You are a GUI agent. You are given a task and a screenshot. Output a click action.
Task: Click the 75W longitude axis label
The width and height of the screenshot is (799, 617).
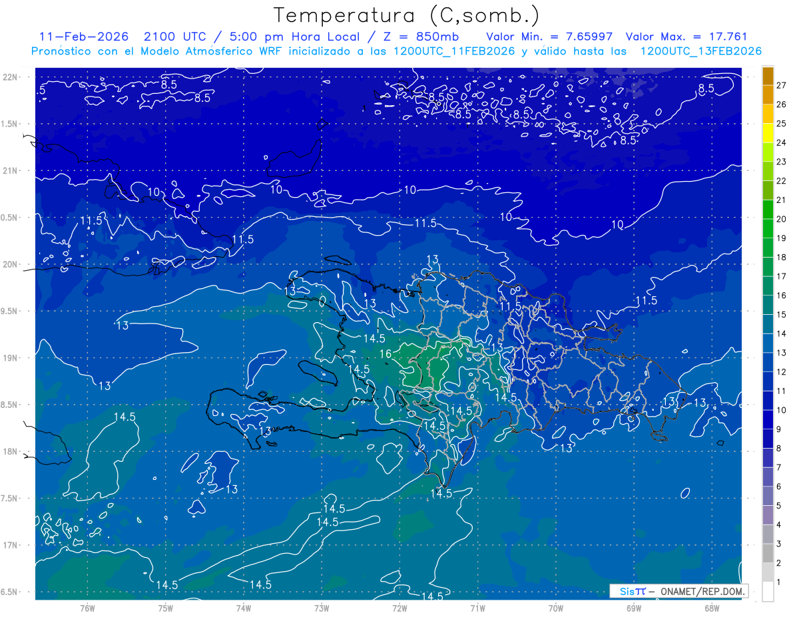coord(165,608)
